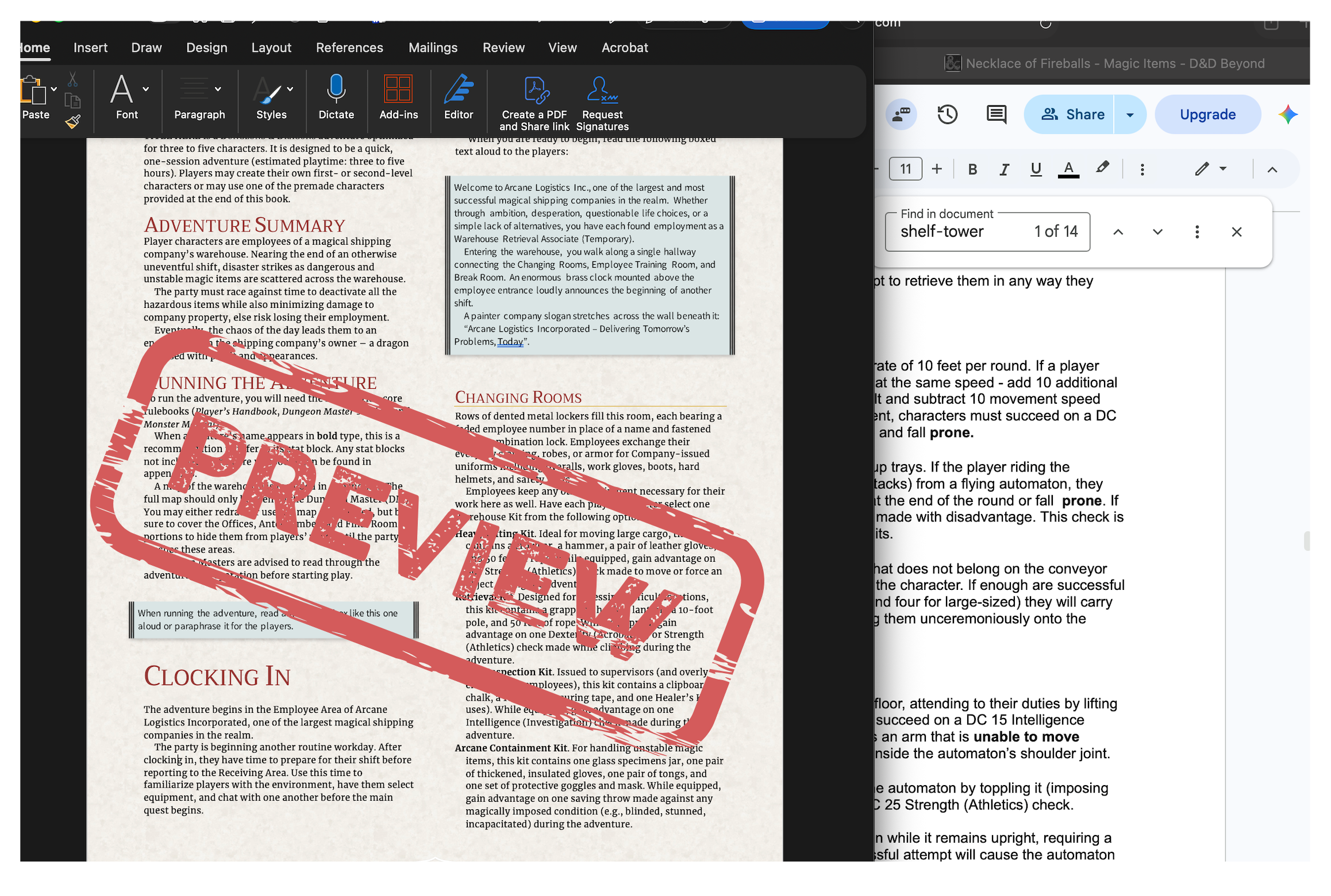Click the Gemini sparkle icon in Docs
The image size is (1331, 896).
tap(1288, 114)
